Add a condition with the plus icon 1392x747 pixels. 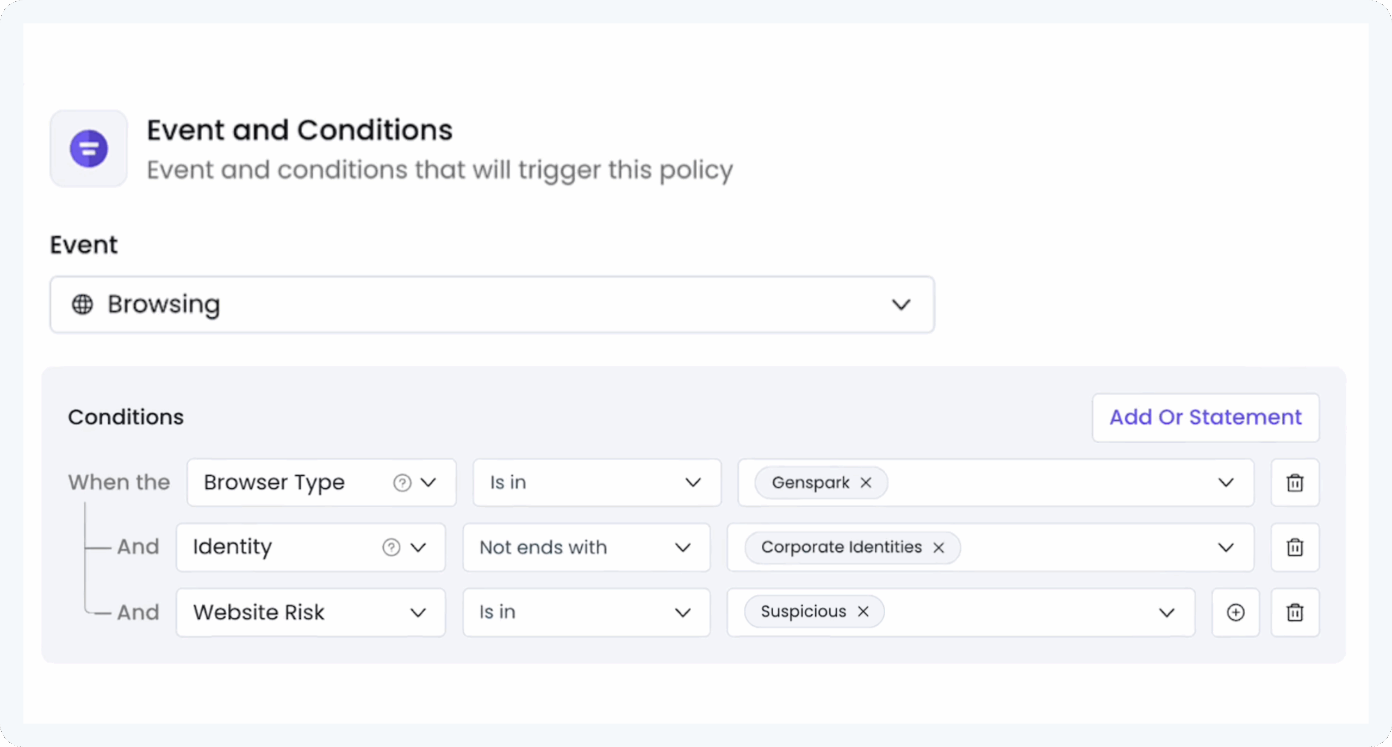click(x=1235, y=613)
